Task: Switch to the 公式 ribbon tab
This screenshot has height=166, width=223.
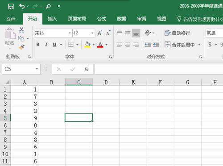Action: click(102, 19)
